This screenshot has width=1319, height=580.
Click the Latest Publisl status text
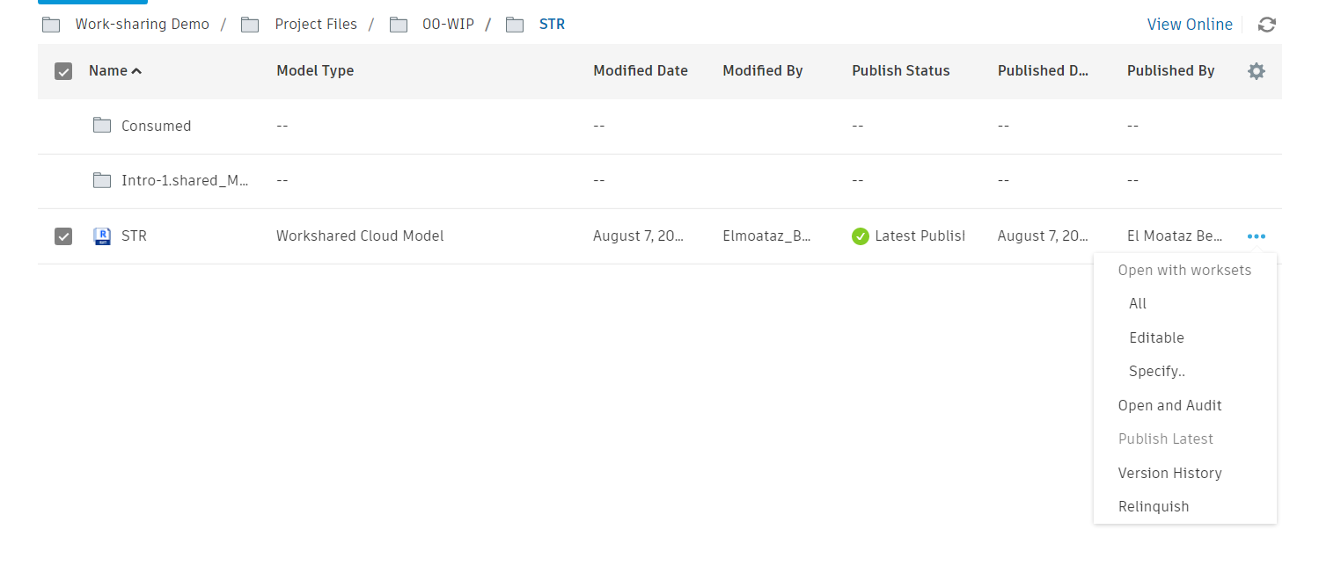pos(920,236)
